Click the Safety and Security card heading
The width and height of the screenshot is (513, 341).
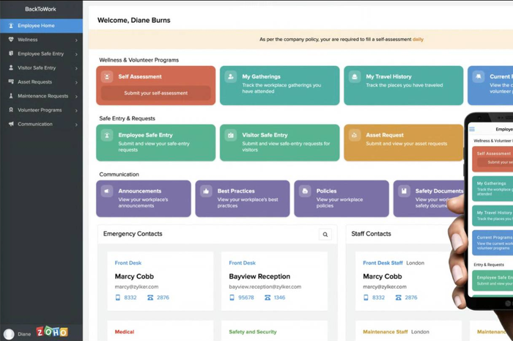pos(253,332)
